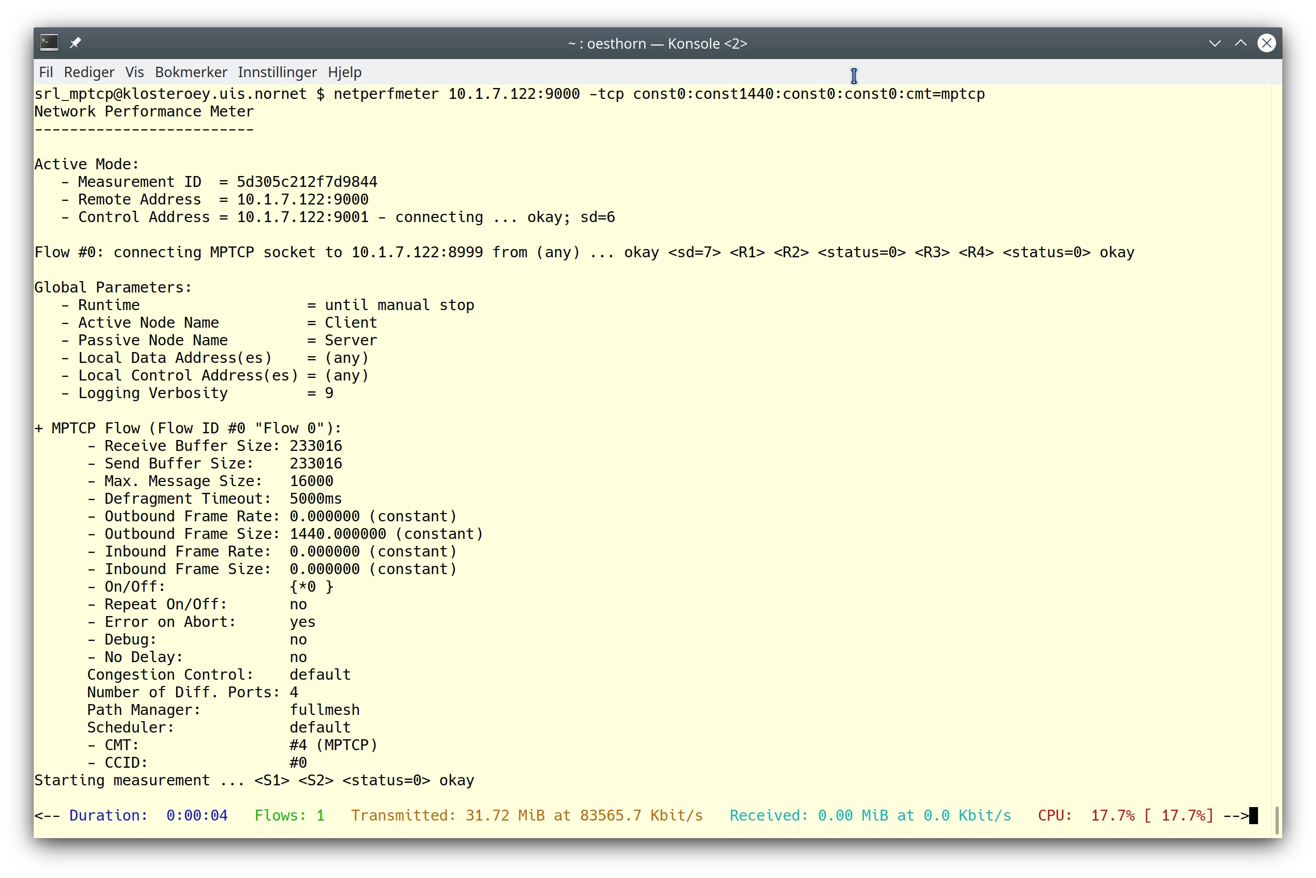
Task: Click the Remote Address 10.1.7.122:9000 value
Action: pyautogui.click(x=302, y=199)
